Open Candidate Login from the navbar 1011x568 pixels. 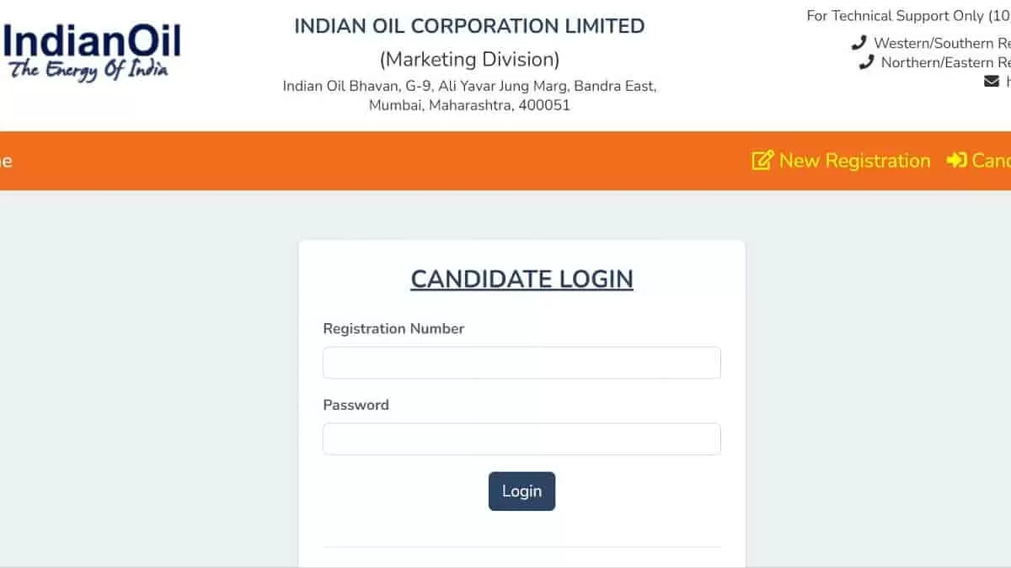(992, 160)
